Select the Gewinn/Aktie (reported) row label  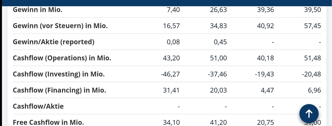[x=54, y=42]
